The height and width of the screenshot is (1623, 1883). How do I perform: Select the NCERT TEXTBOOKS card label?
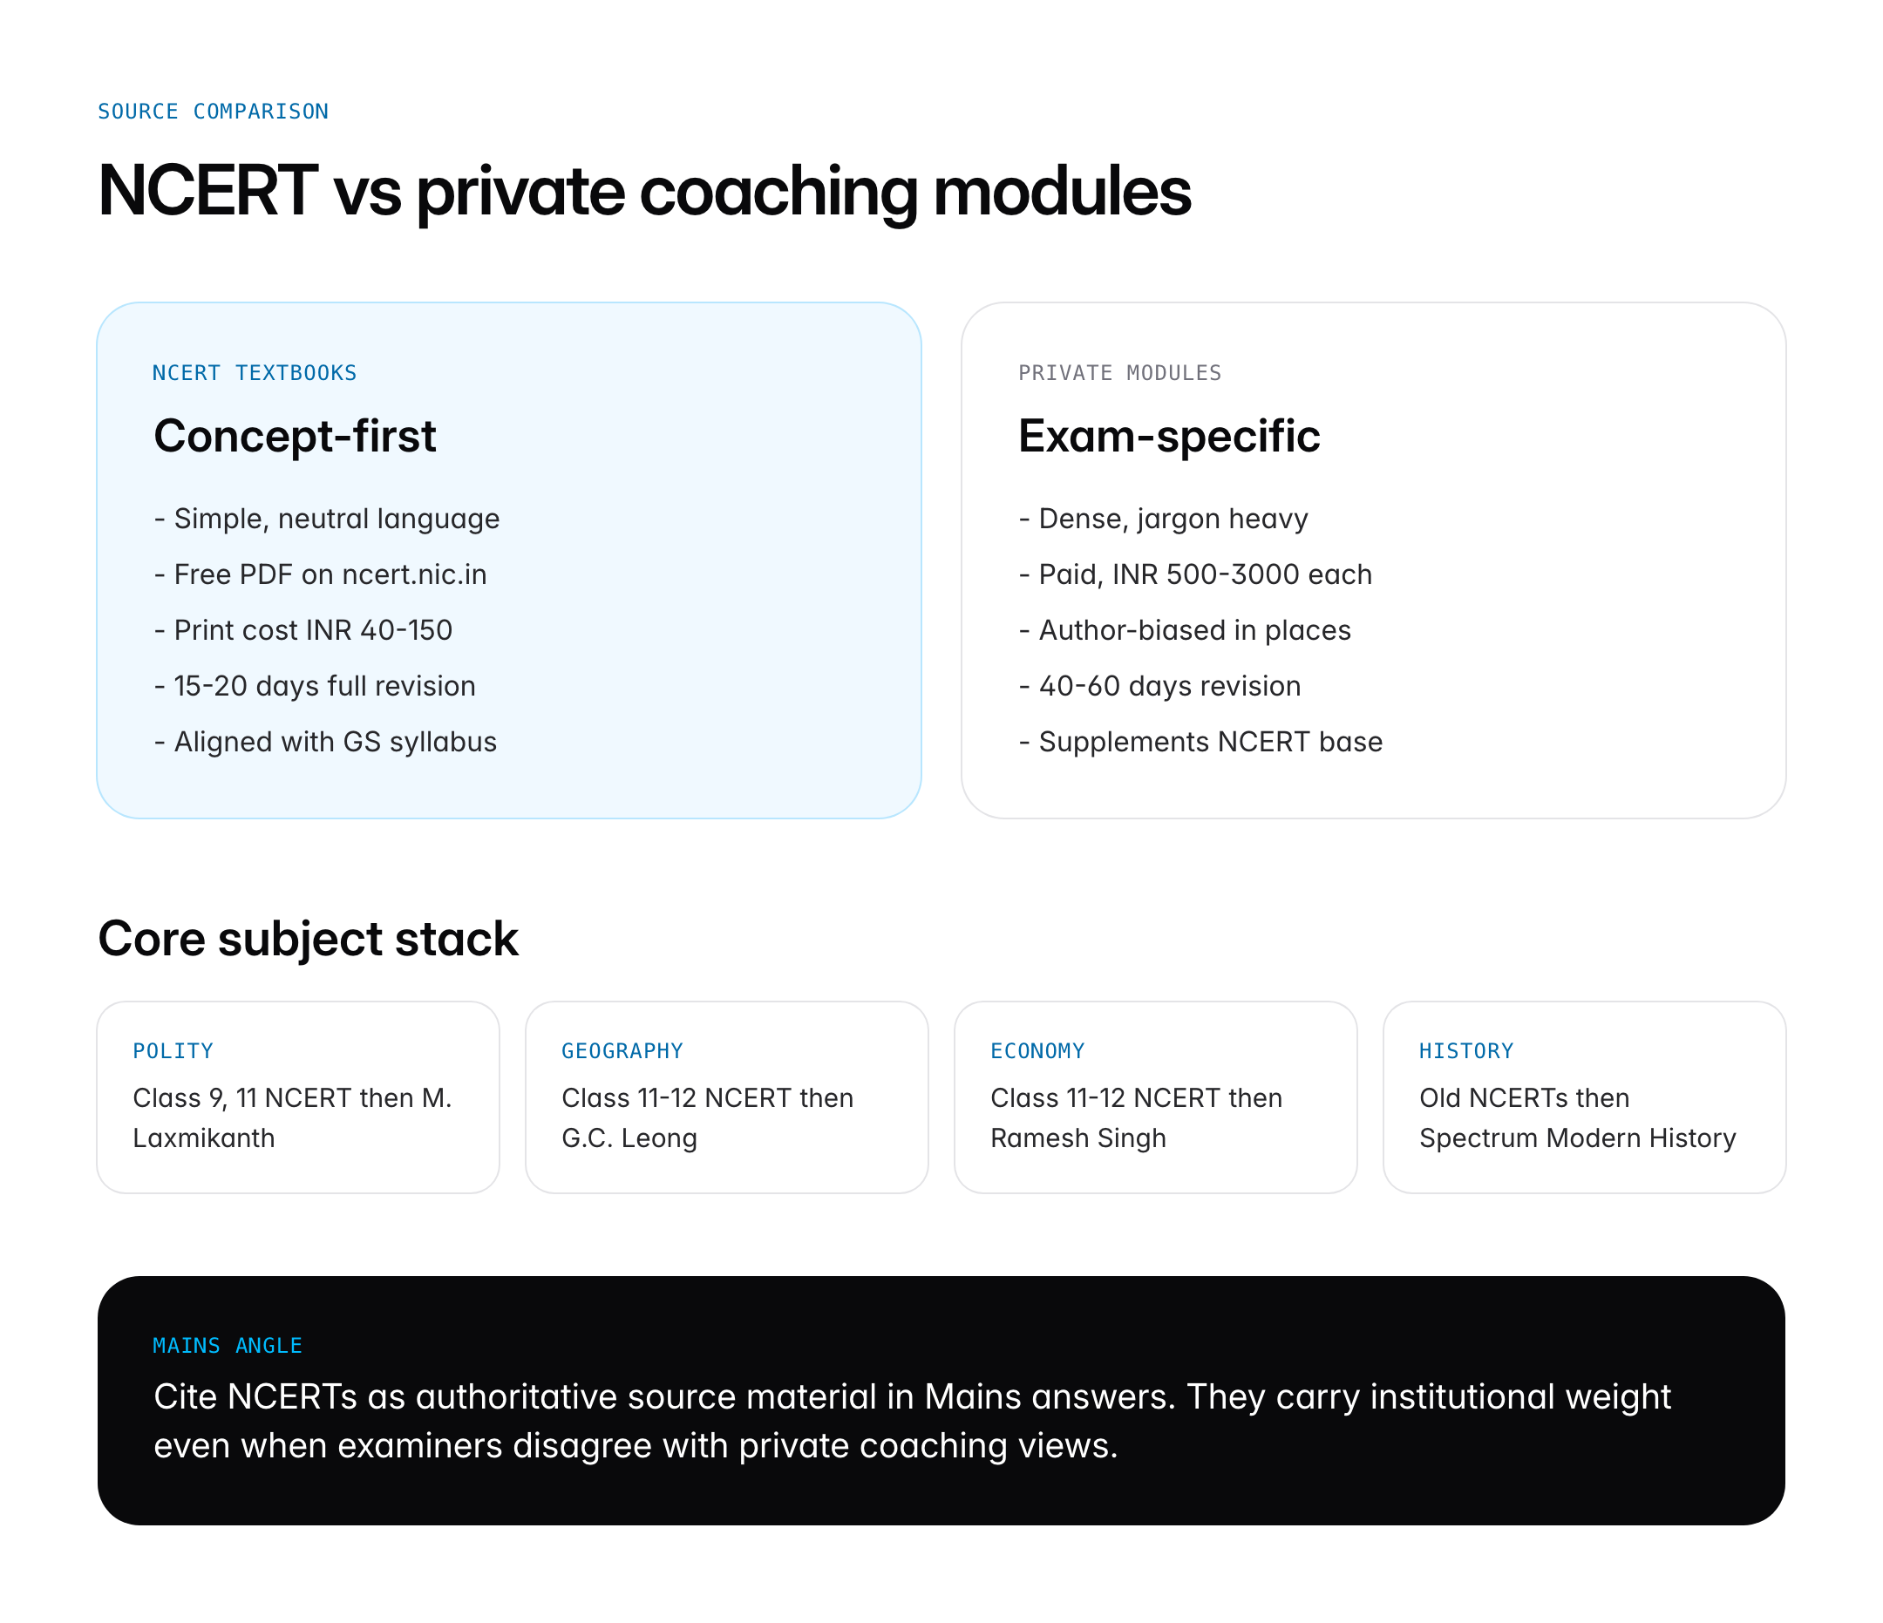pos(255,372)
